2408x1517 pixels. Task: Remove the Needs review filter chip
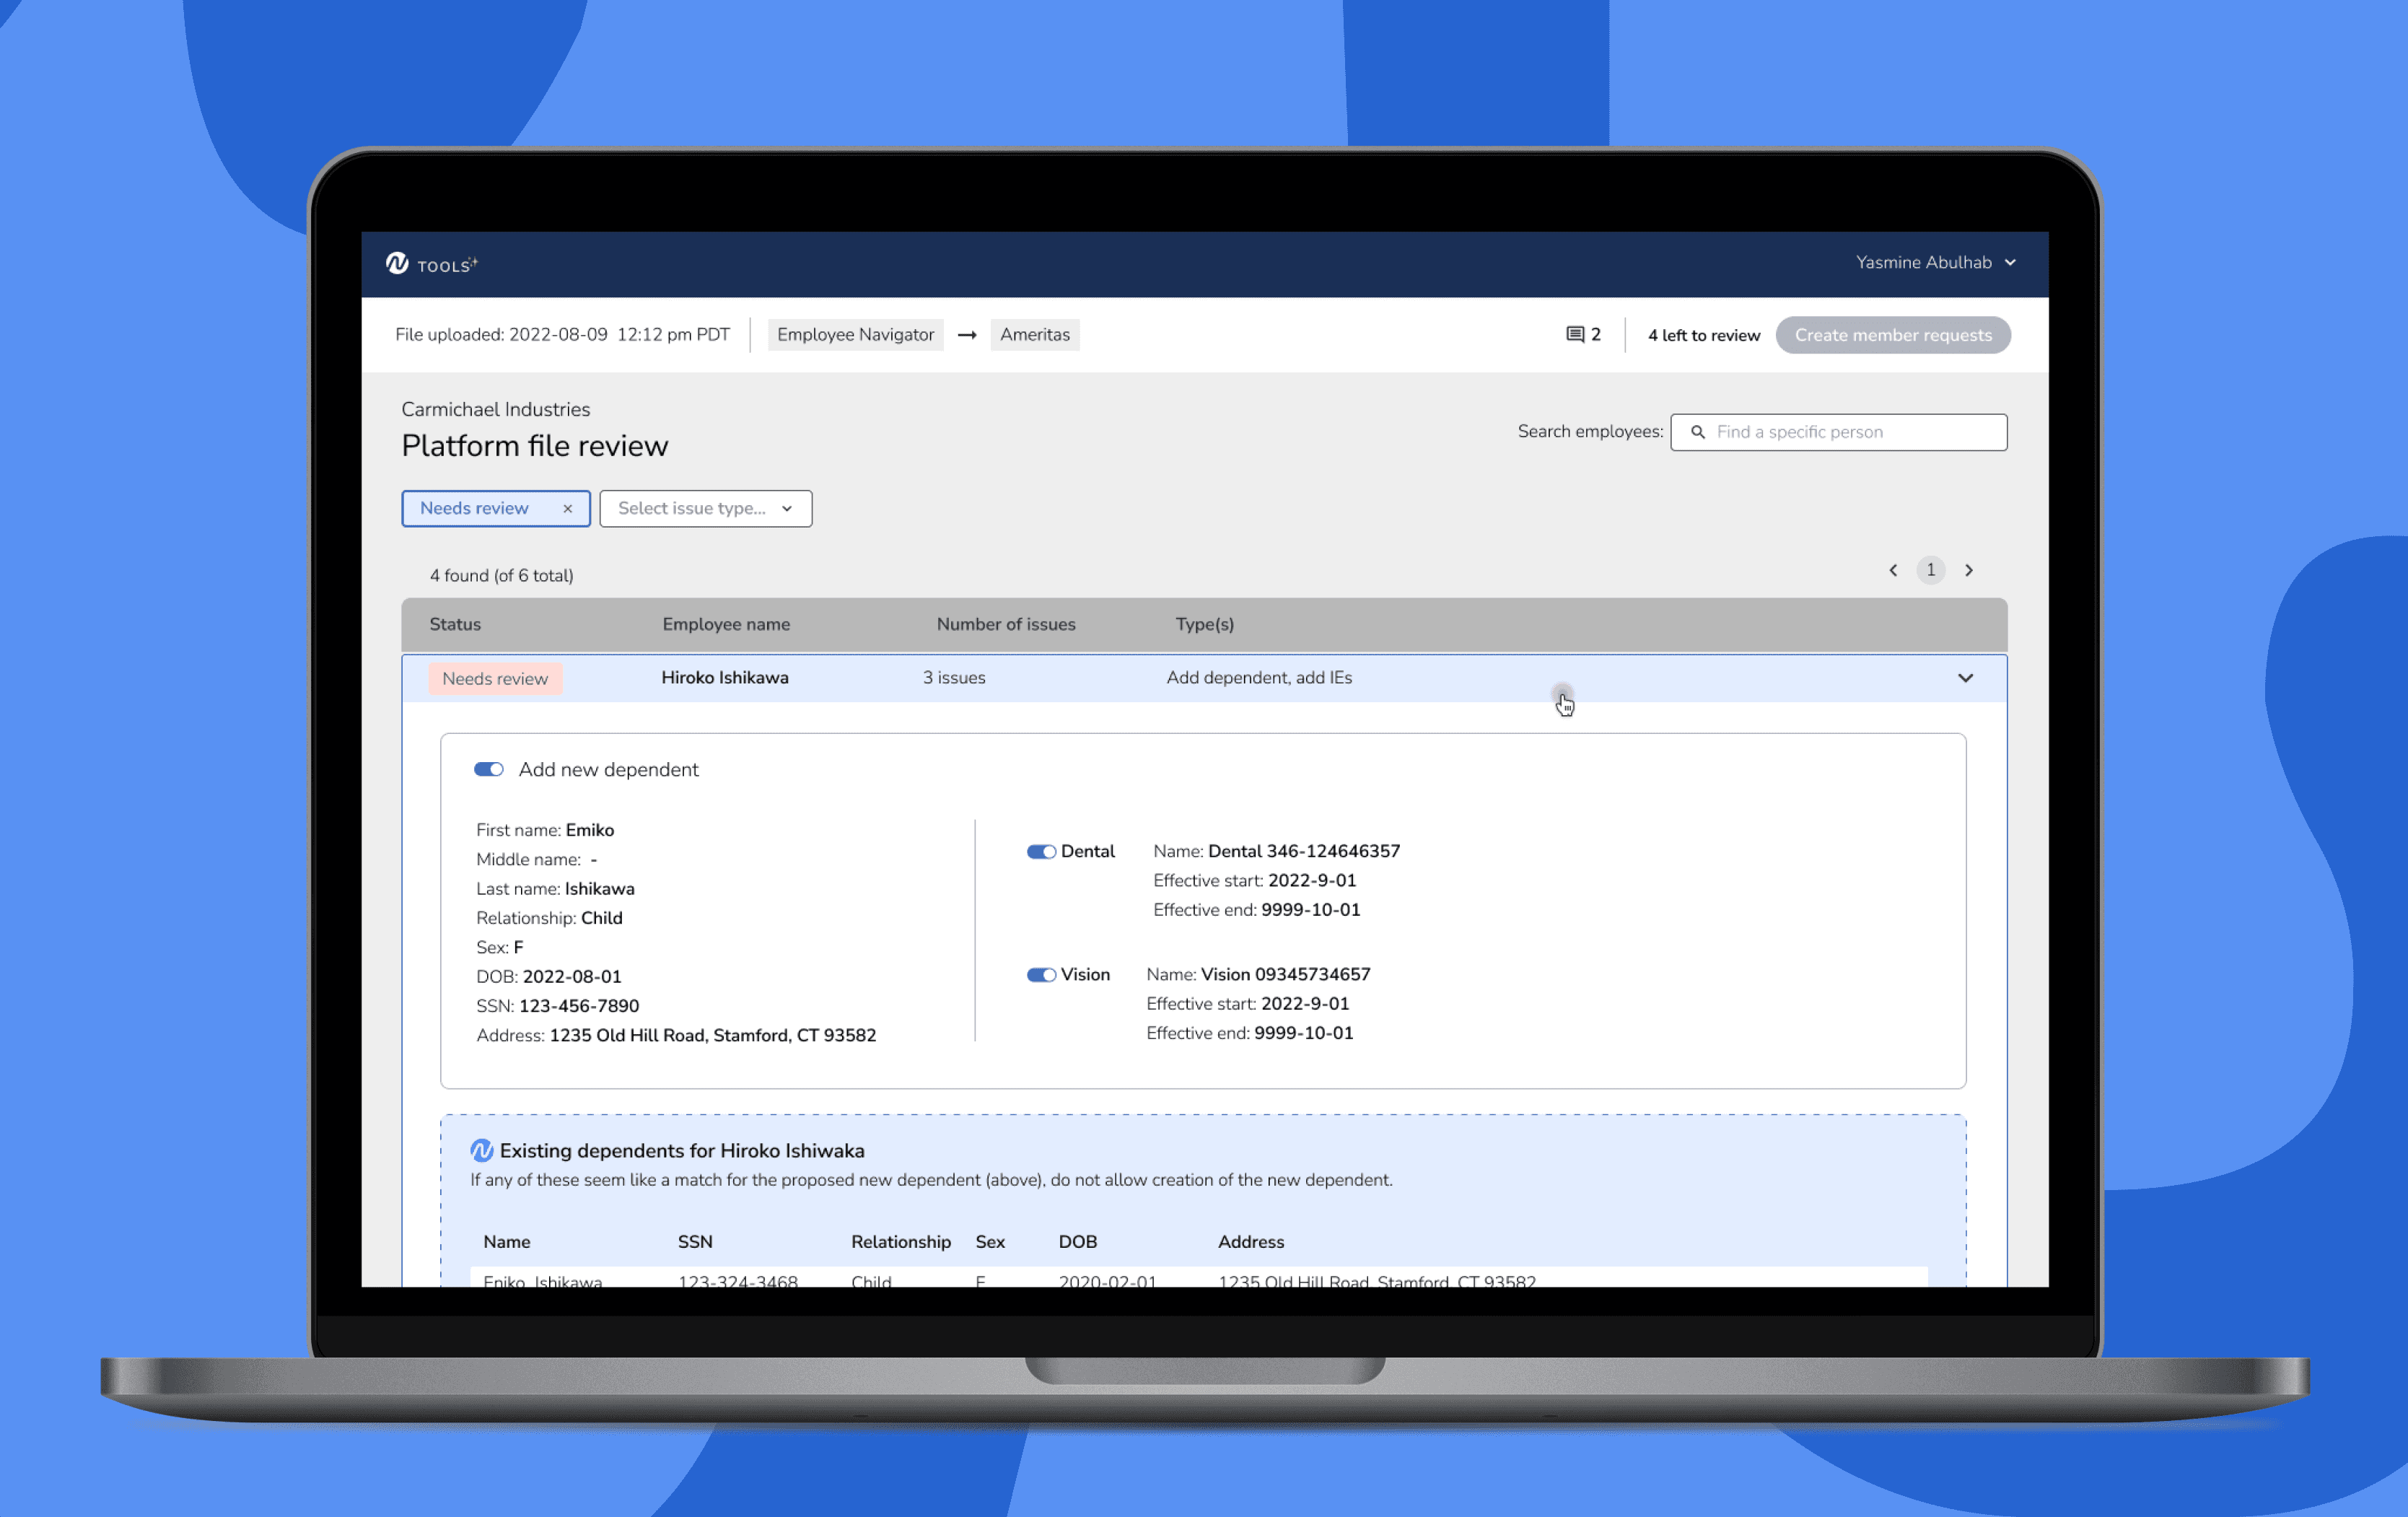(567, 509)
